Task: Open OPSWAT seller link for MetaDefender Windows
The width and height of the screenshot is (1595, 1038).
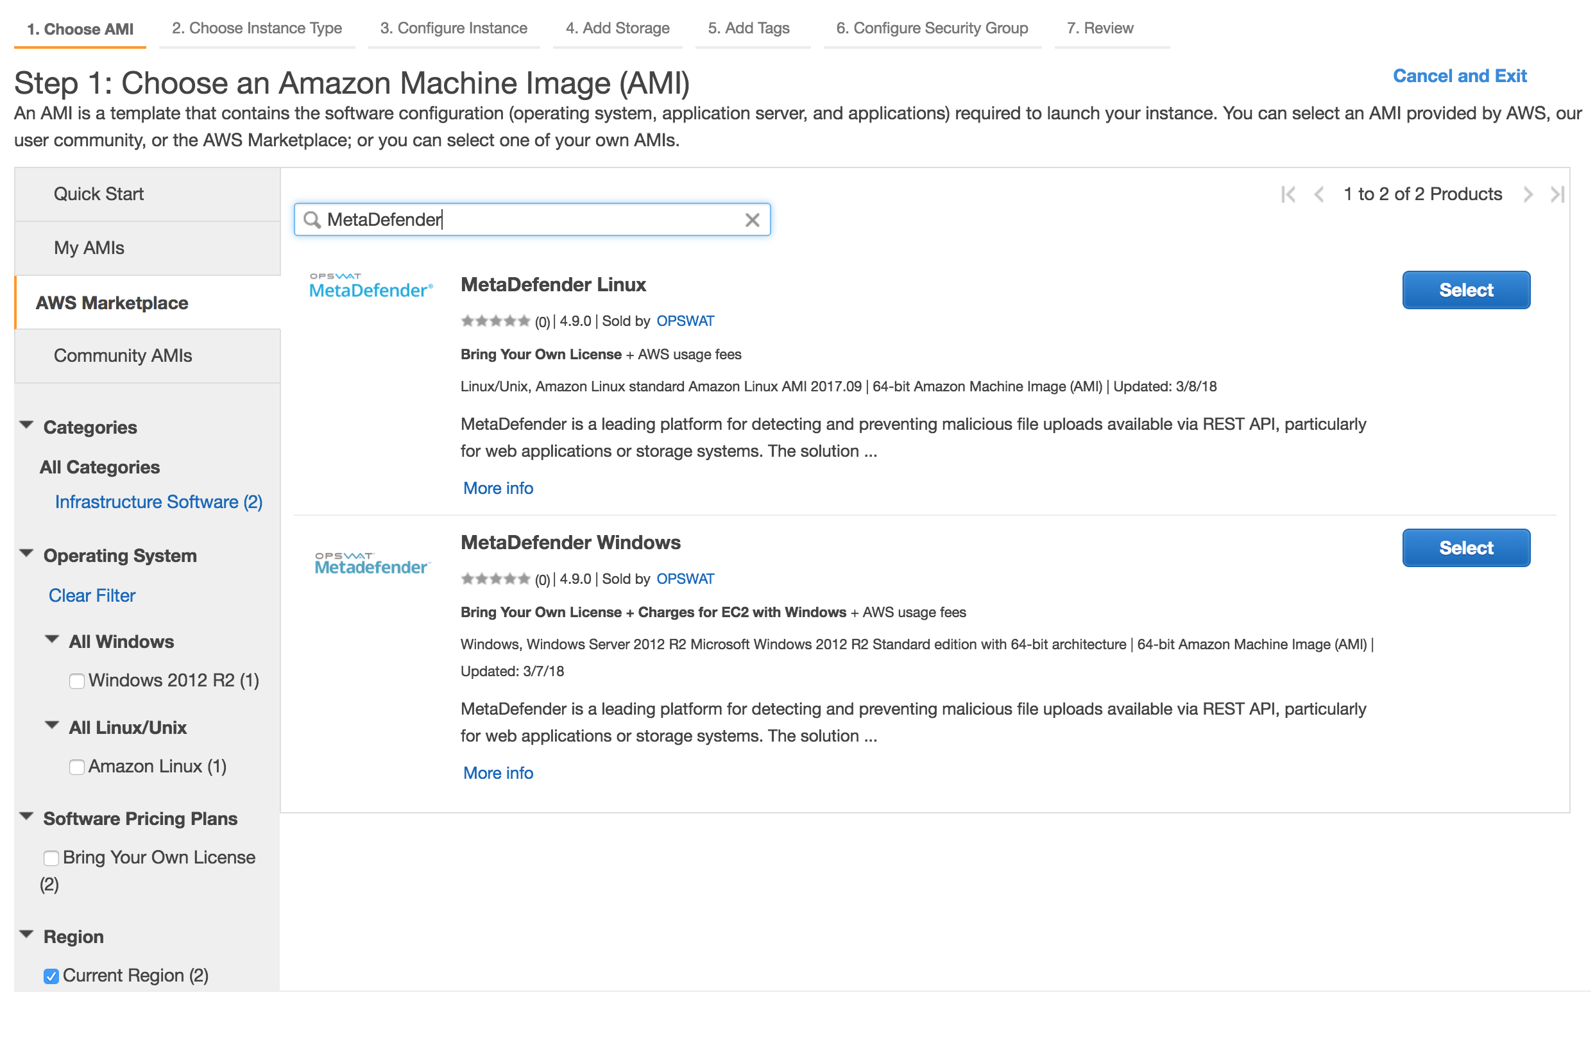Action: pos(687,579)
